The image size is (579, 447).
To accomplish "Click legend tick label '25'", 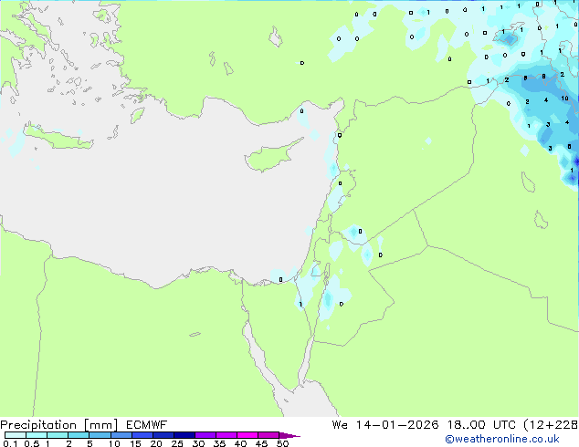I will pyautogui.click(x=177, y=443).
